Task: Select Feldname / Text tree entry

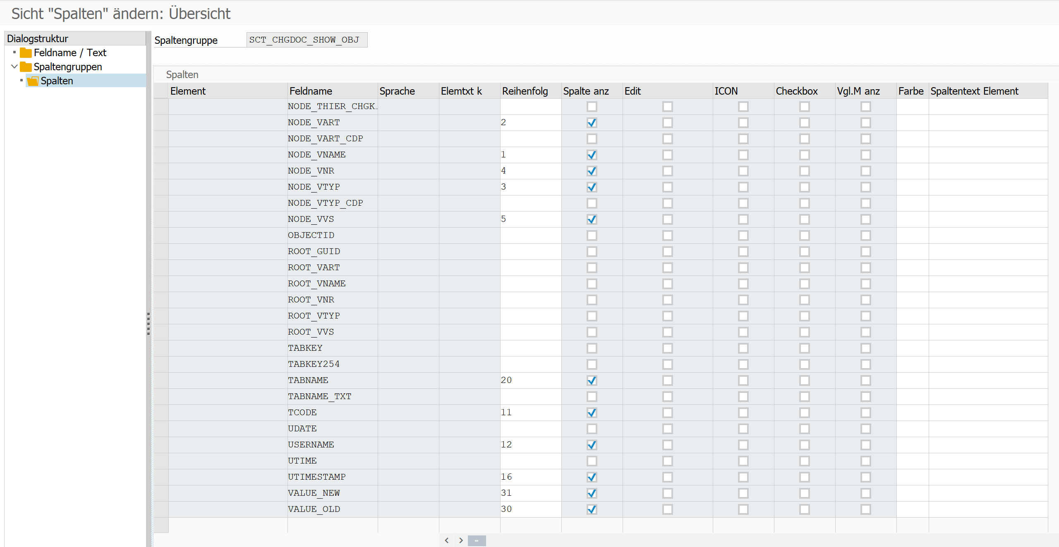Action: pos(70,53)
